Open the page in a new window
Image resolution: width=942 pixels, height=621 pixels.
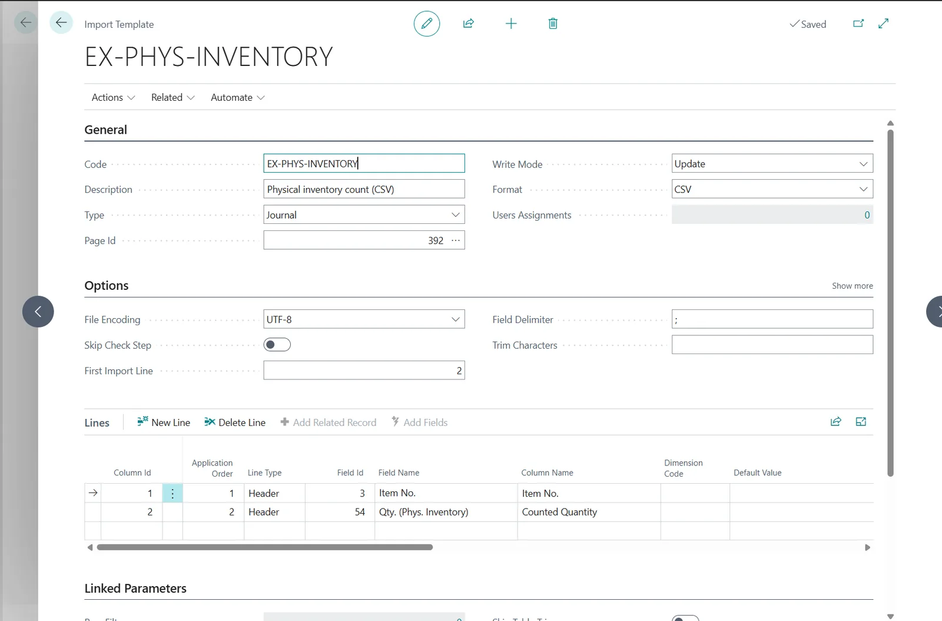pos(858,24)
